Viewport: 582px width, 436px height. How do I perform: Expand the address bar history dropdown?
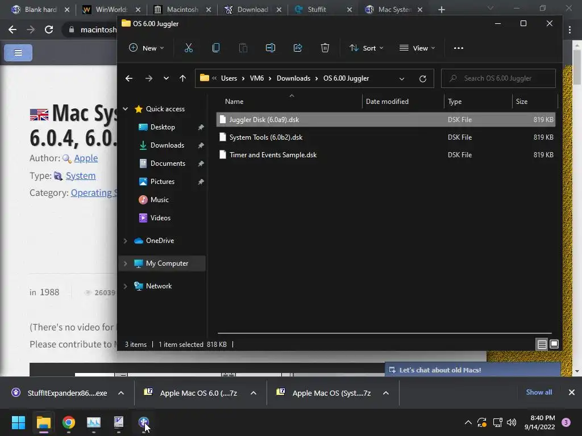point(402,78)
